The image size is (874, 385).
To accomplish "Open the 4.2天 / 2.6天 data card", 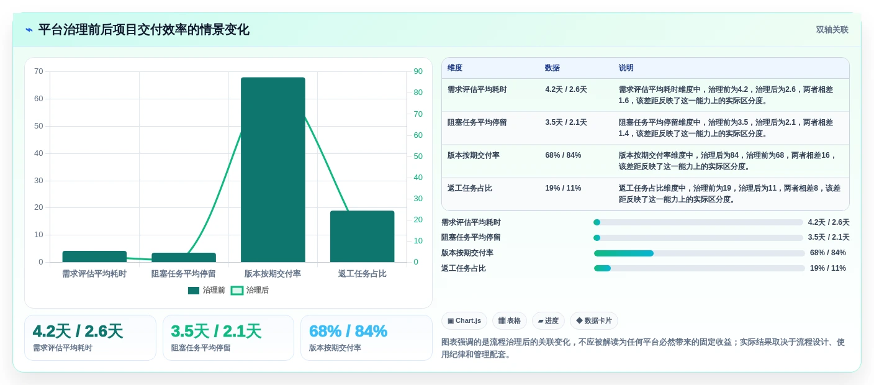I will point(90,338).
